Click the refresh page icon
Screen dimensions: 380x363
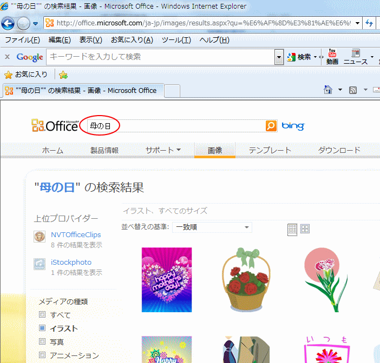(369, 23)
